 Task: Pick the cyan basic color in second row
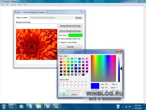(x=76, y=62)
